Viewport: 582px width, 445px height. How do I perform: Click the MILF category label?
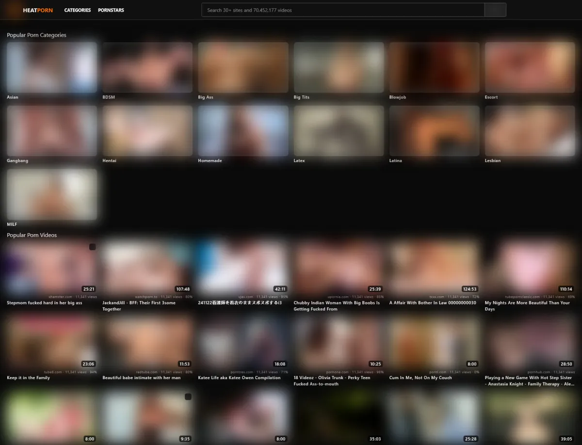point(12,224)
